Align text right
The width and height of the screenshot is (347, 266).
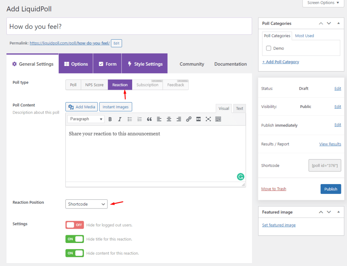(179, 119)
